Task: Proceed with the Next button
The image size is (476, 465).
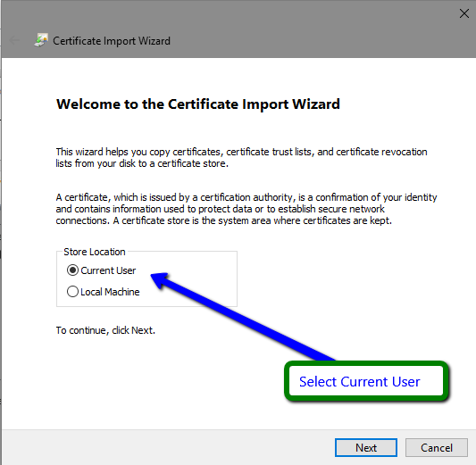Action: 366,447
